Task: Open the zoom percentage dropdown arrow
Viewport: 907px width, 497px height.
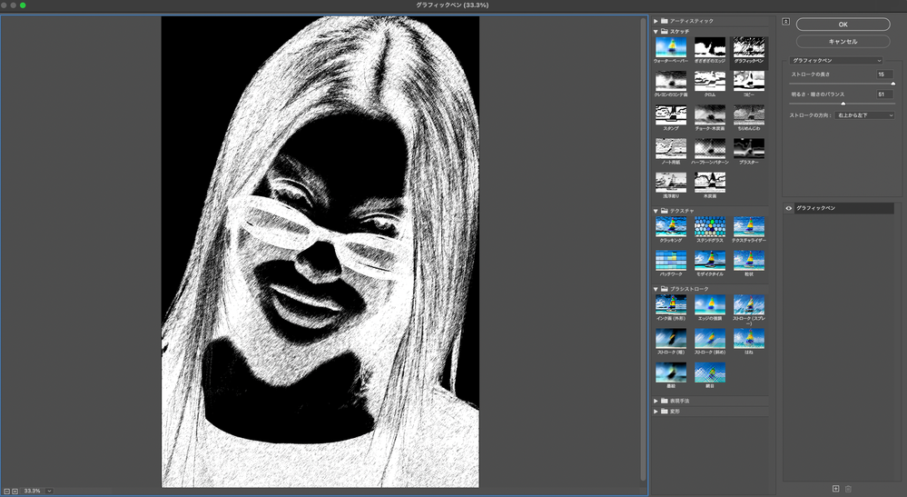Action: tap(49, 491)
